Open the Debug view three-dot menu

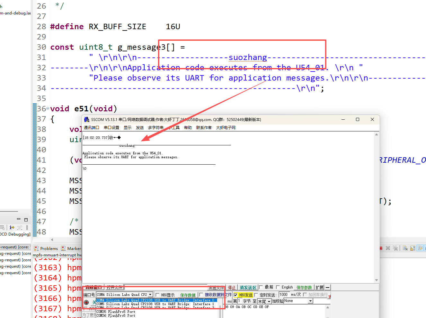pos(27,228)
